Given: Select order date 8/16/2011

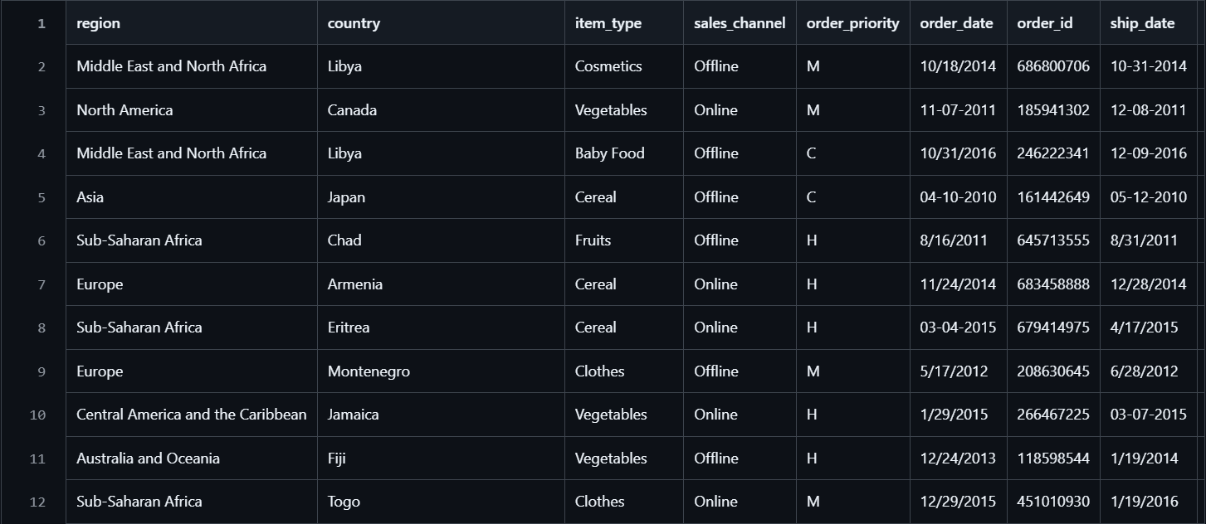Looking at the screenshot, I should pyautogui.click(x=954, y=240).
